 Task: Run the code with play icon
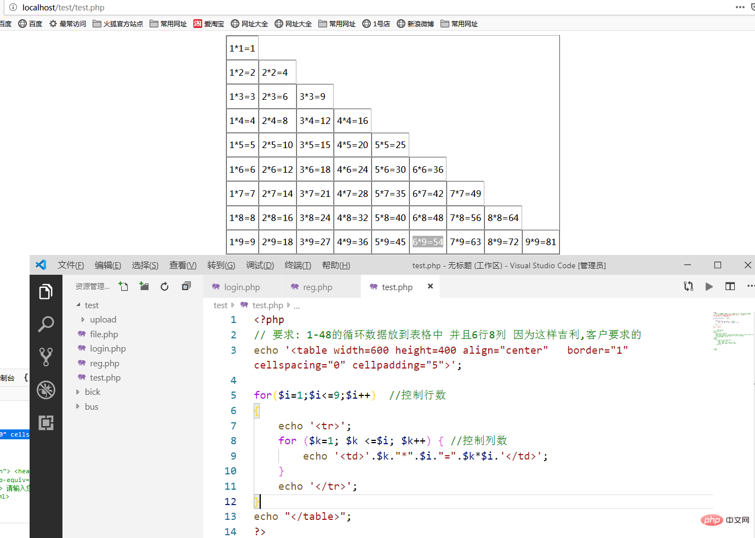click(709, 286)
